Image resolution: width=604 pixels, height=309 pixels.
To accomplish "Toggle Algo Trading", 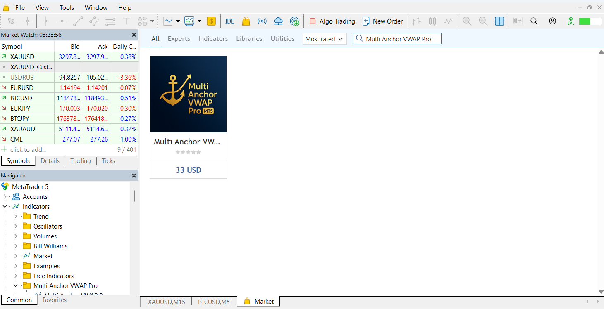I will 332,21.
